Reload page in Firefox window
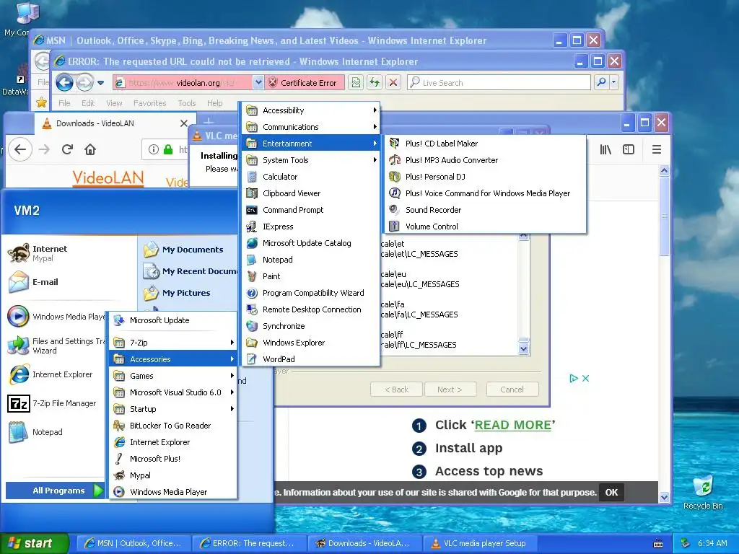Viewport: 739px width, 554px height. click(67, 150)
